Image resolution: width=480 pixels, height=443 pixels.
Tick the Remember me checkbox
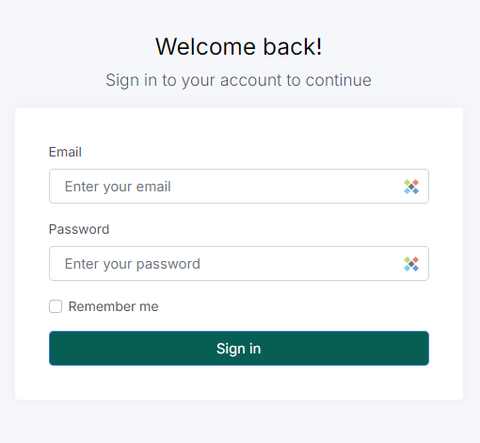pos(56,306)
